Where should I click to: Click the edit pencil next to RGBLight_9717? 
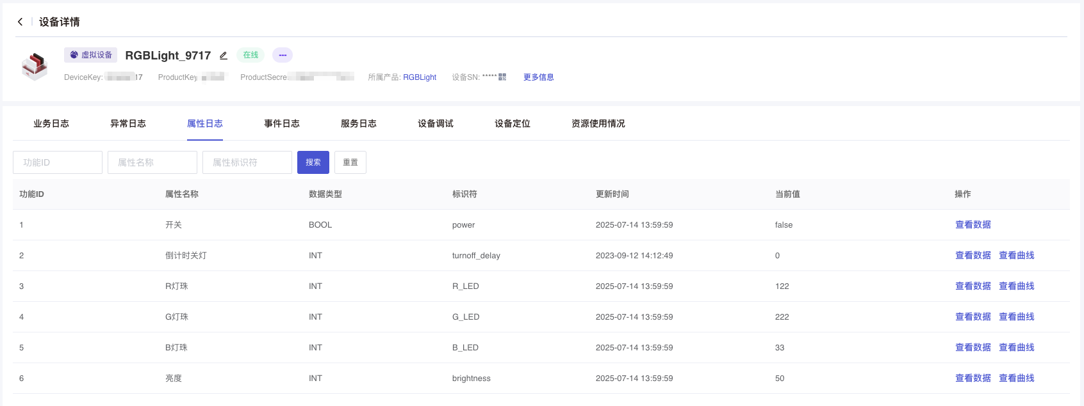224,56
